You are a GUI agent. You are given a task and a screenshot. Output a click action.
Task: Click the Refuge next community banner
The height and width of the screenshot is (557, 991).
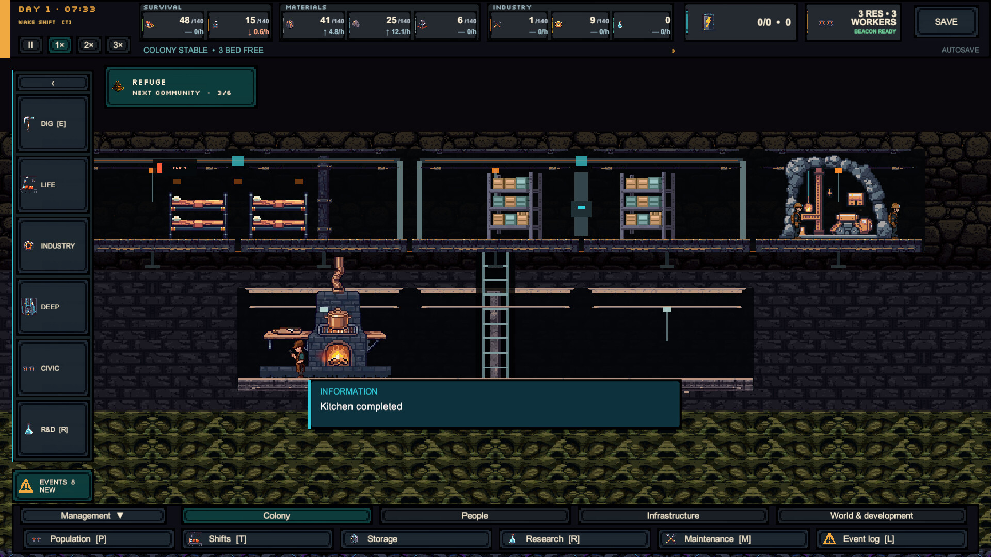point(181,87)
